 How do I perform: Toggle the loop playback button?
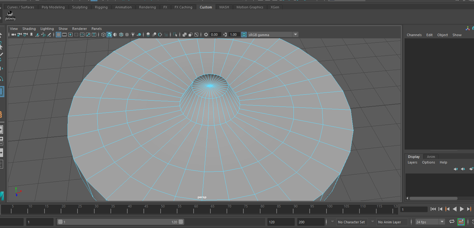[452, 222]
